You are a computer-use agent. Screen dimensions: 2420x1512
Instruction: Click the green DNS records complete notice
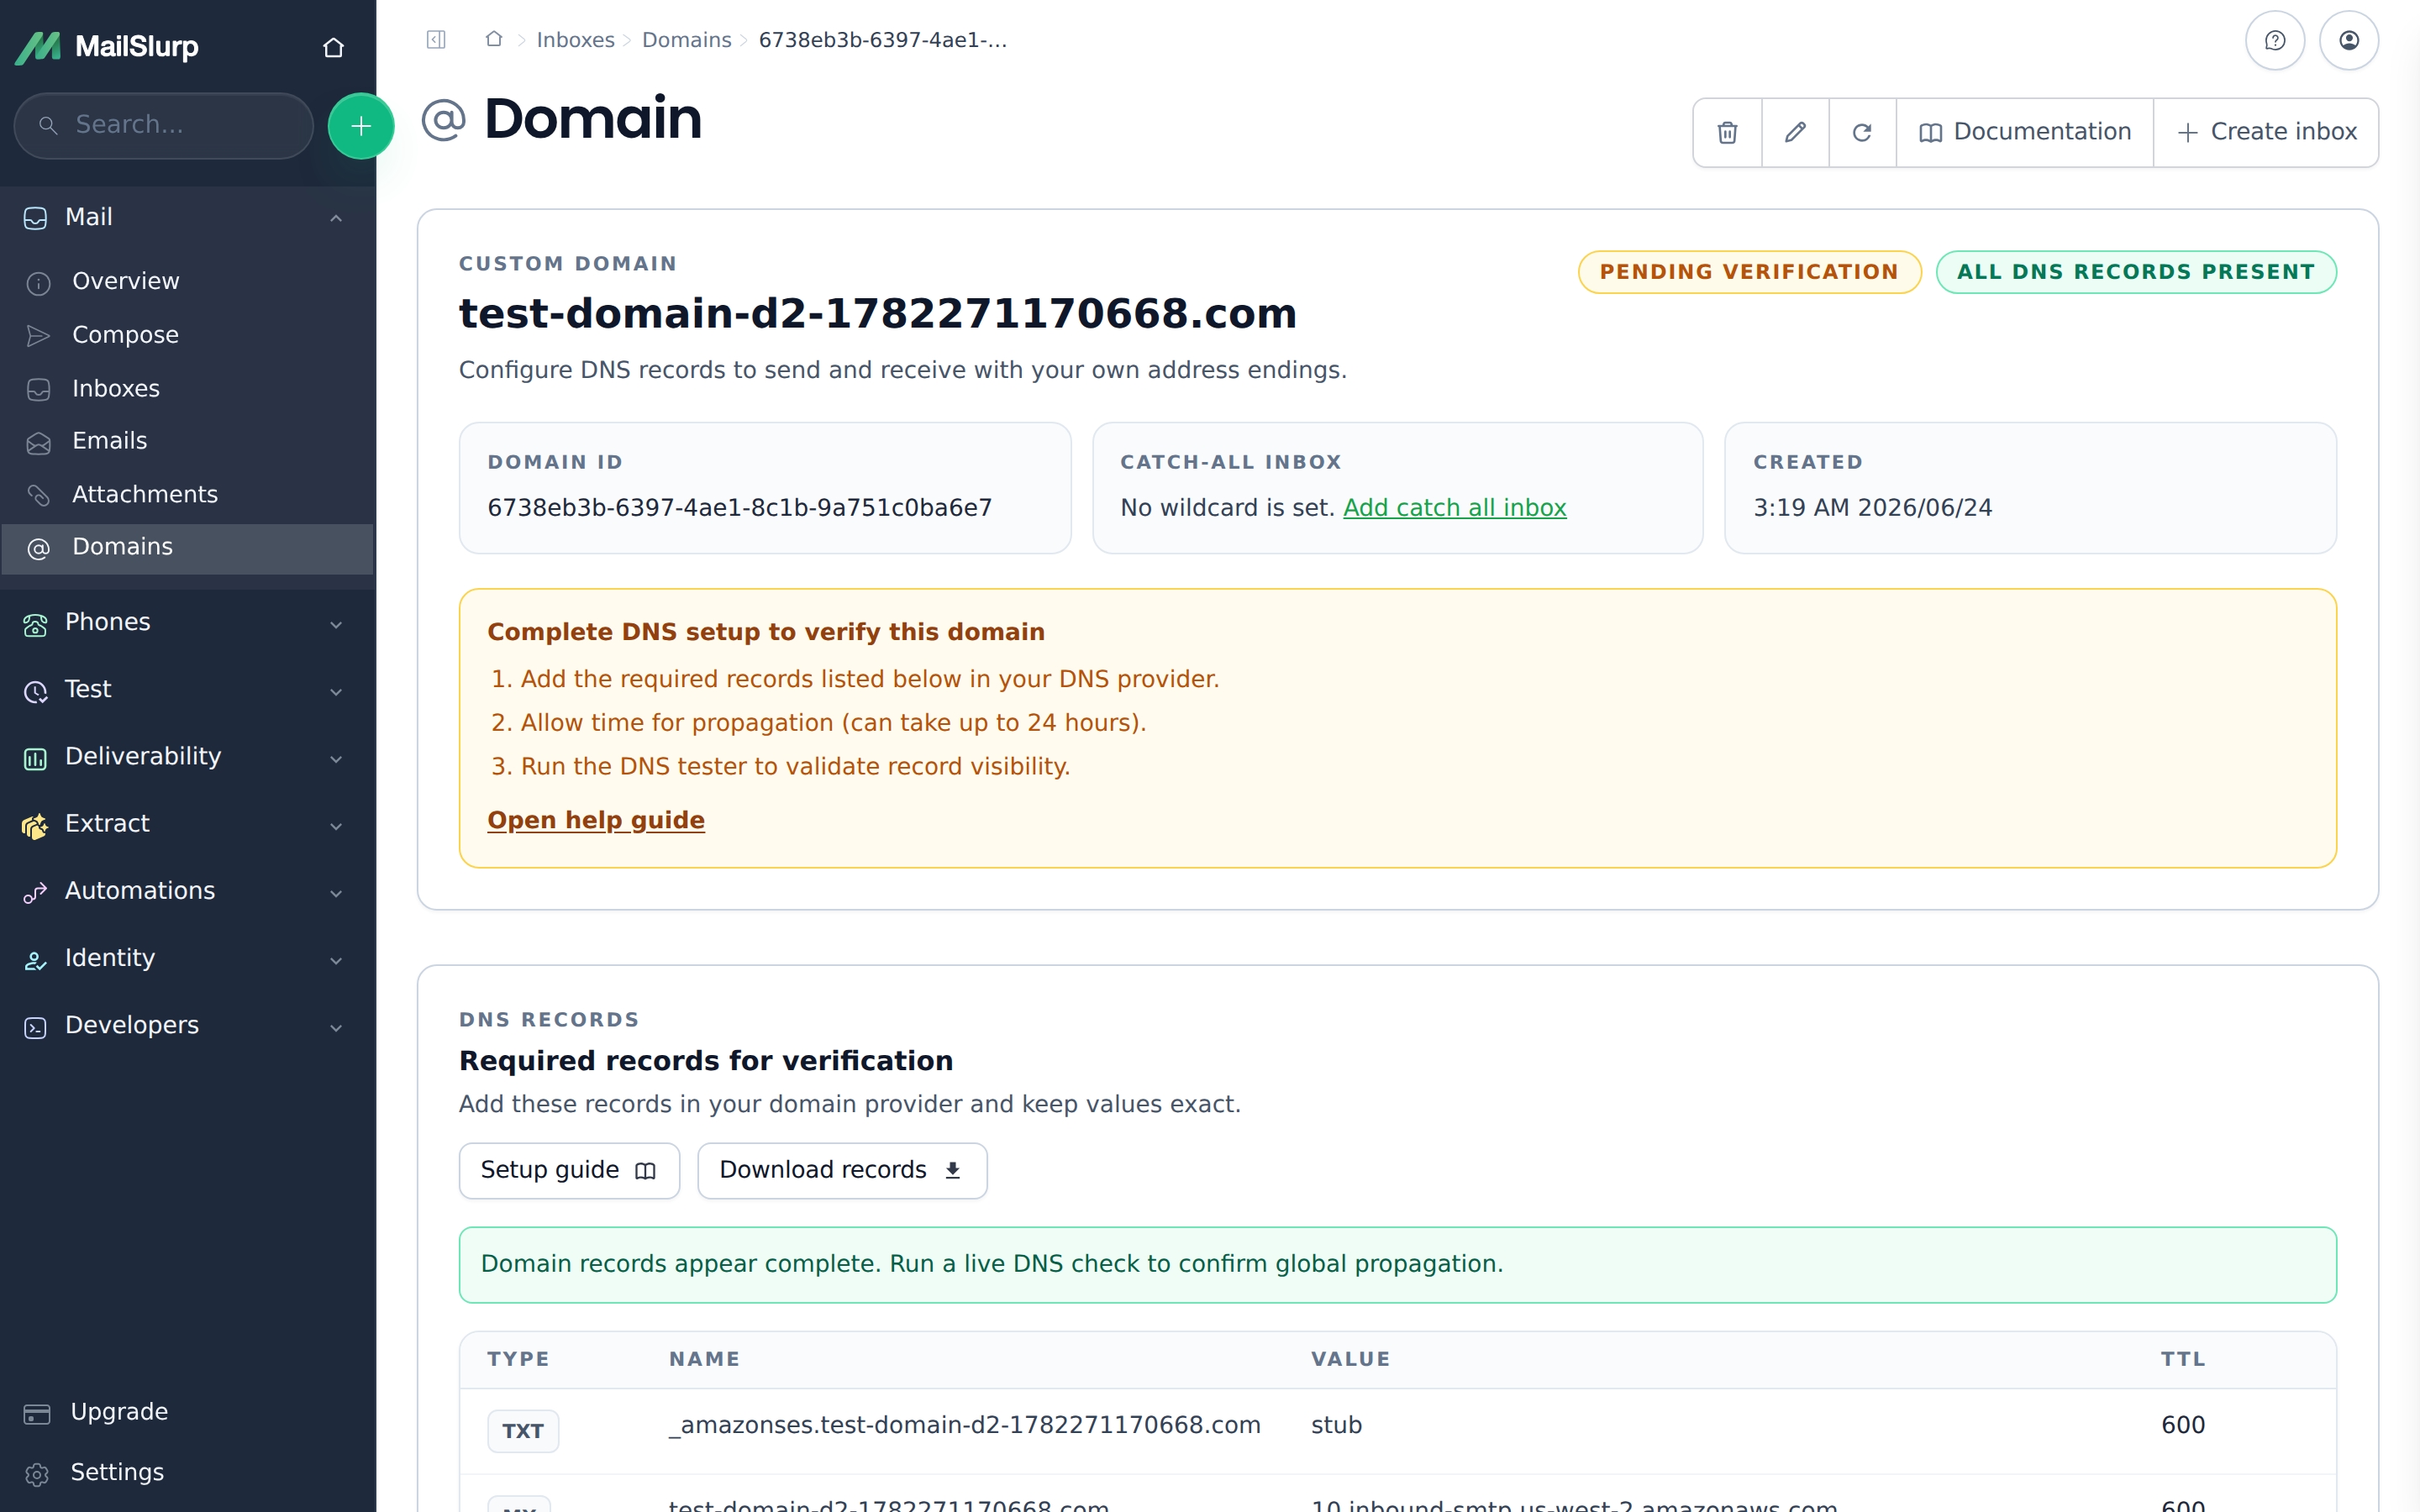(1397, 1265)
